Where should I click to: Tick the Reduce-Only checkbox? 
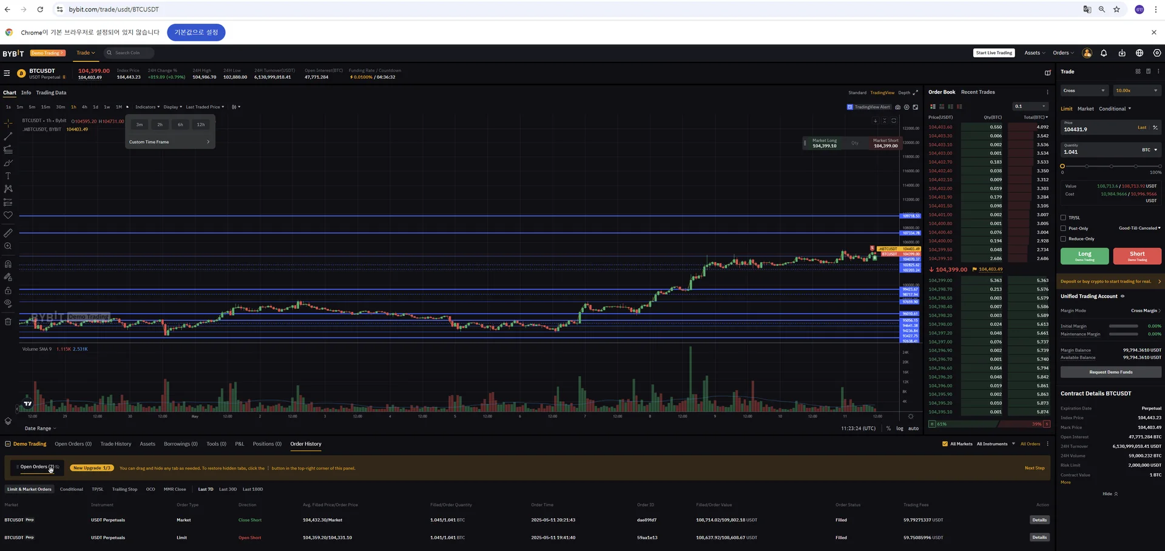1063,239
